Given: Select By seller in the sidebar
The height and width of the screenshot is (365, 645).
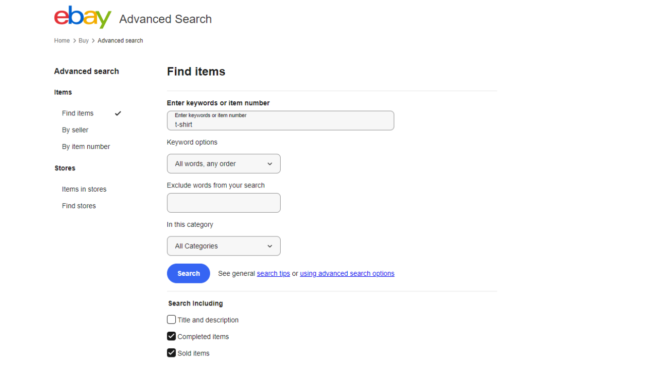Looking at the screenshot, I should point(75,130).
